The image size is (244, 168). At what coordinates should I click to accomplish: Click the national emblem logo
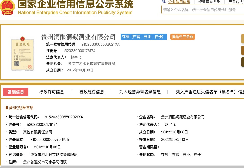click(x=8, y=7)
